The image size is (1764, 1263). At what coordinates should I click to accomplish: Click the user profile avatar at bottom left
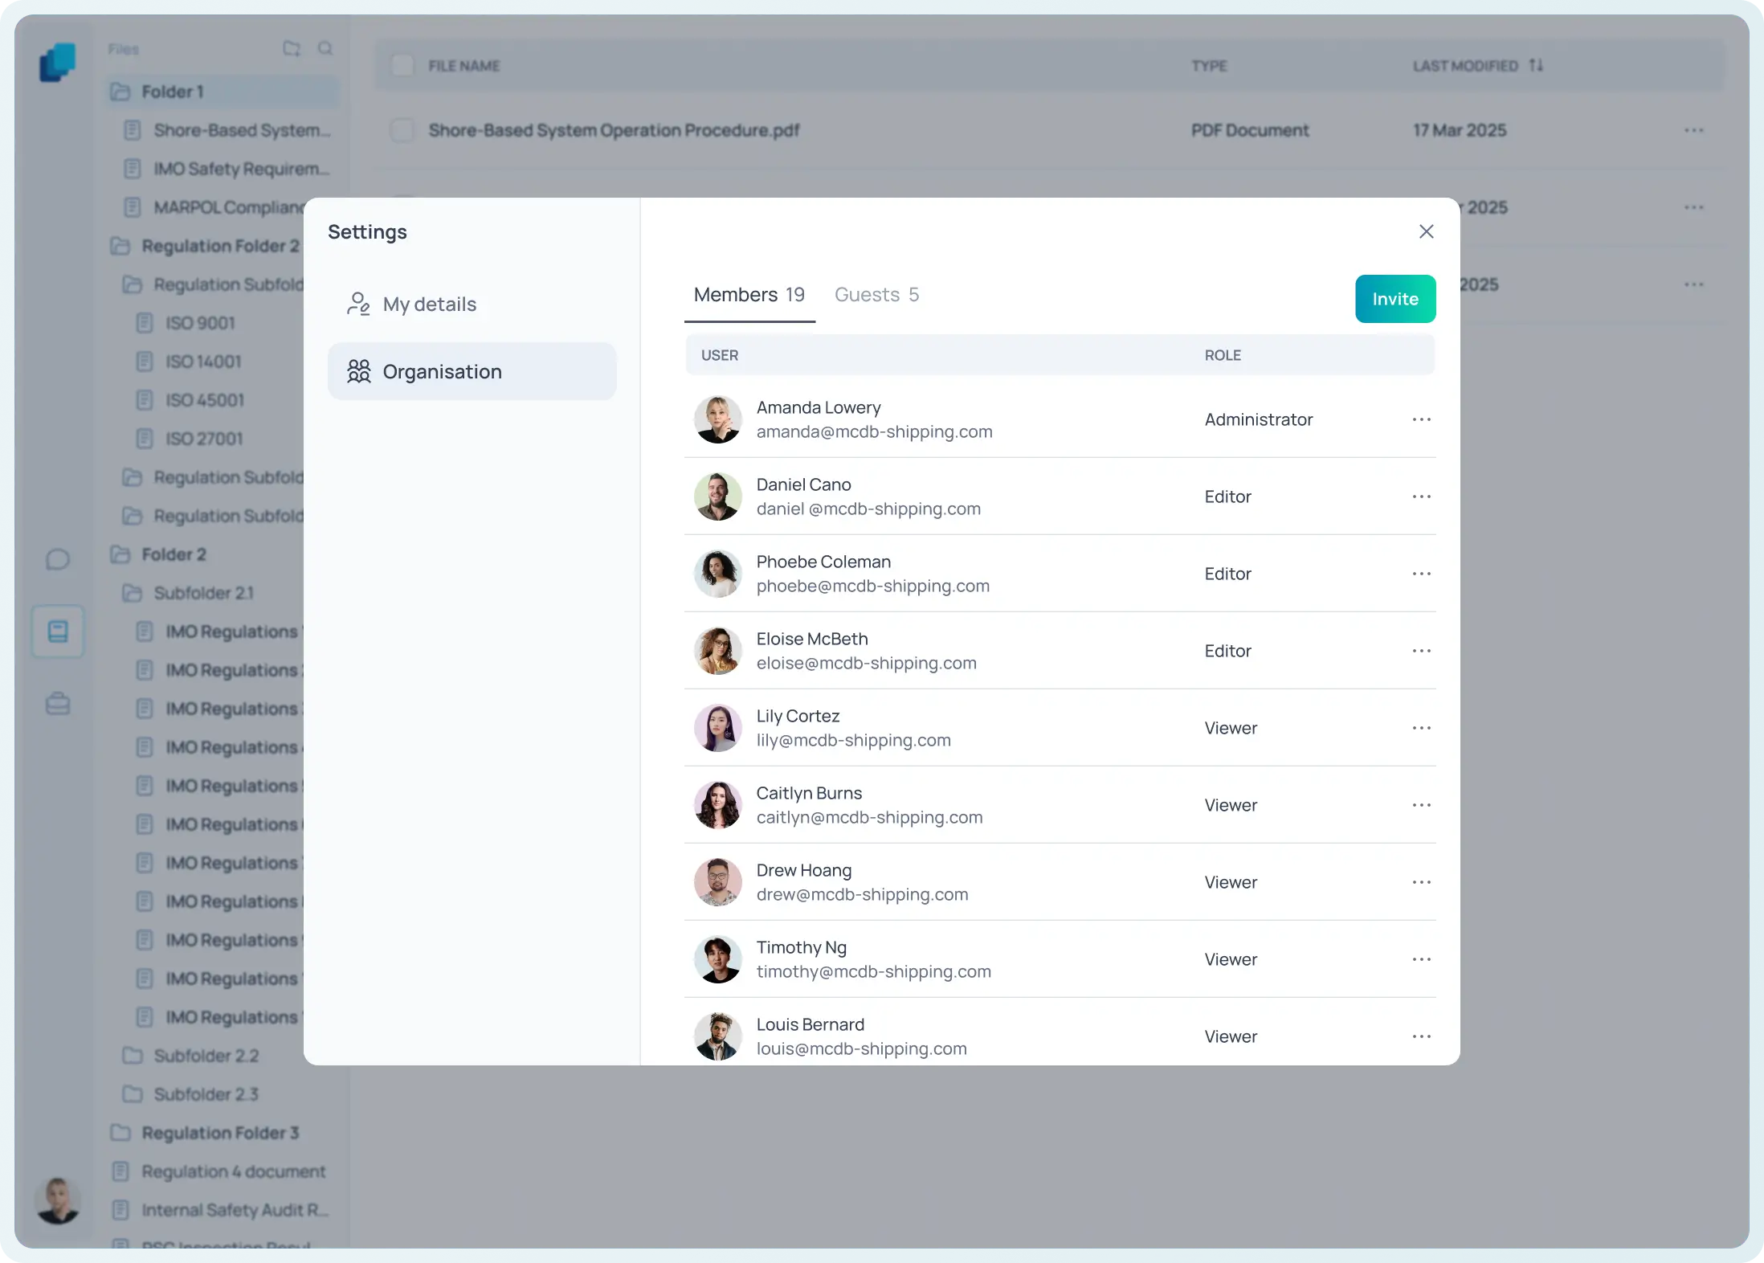[x=58, y=1201]
